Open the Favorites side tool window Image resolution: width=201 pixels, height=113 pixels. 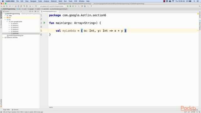pyautogui.click(x=1, y=103)
